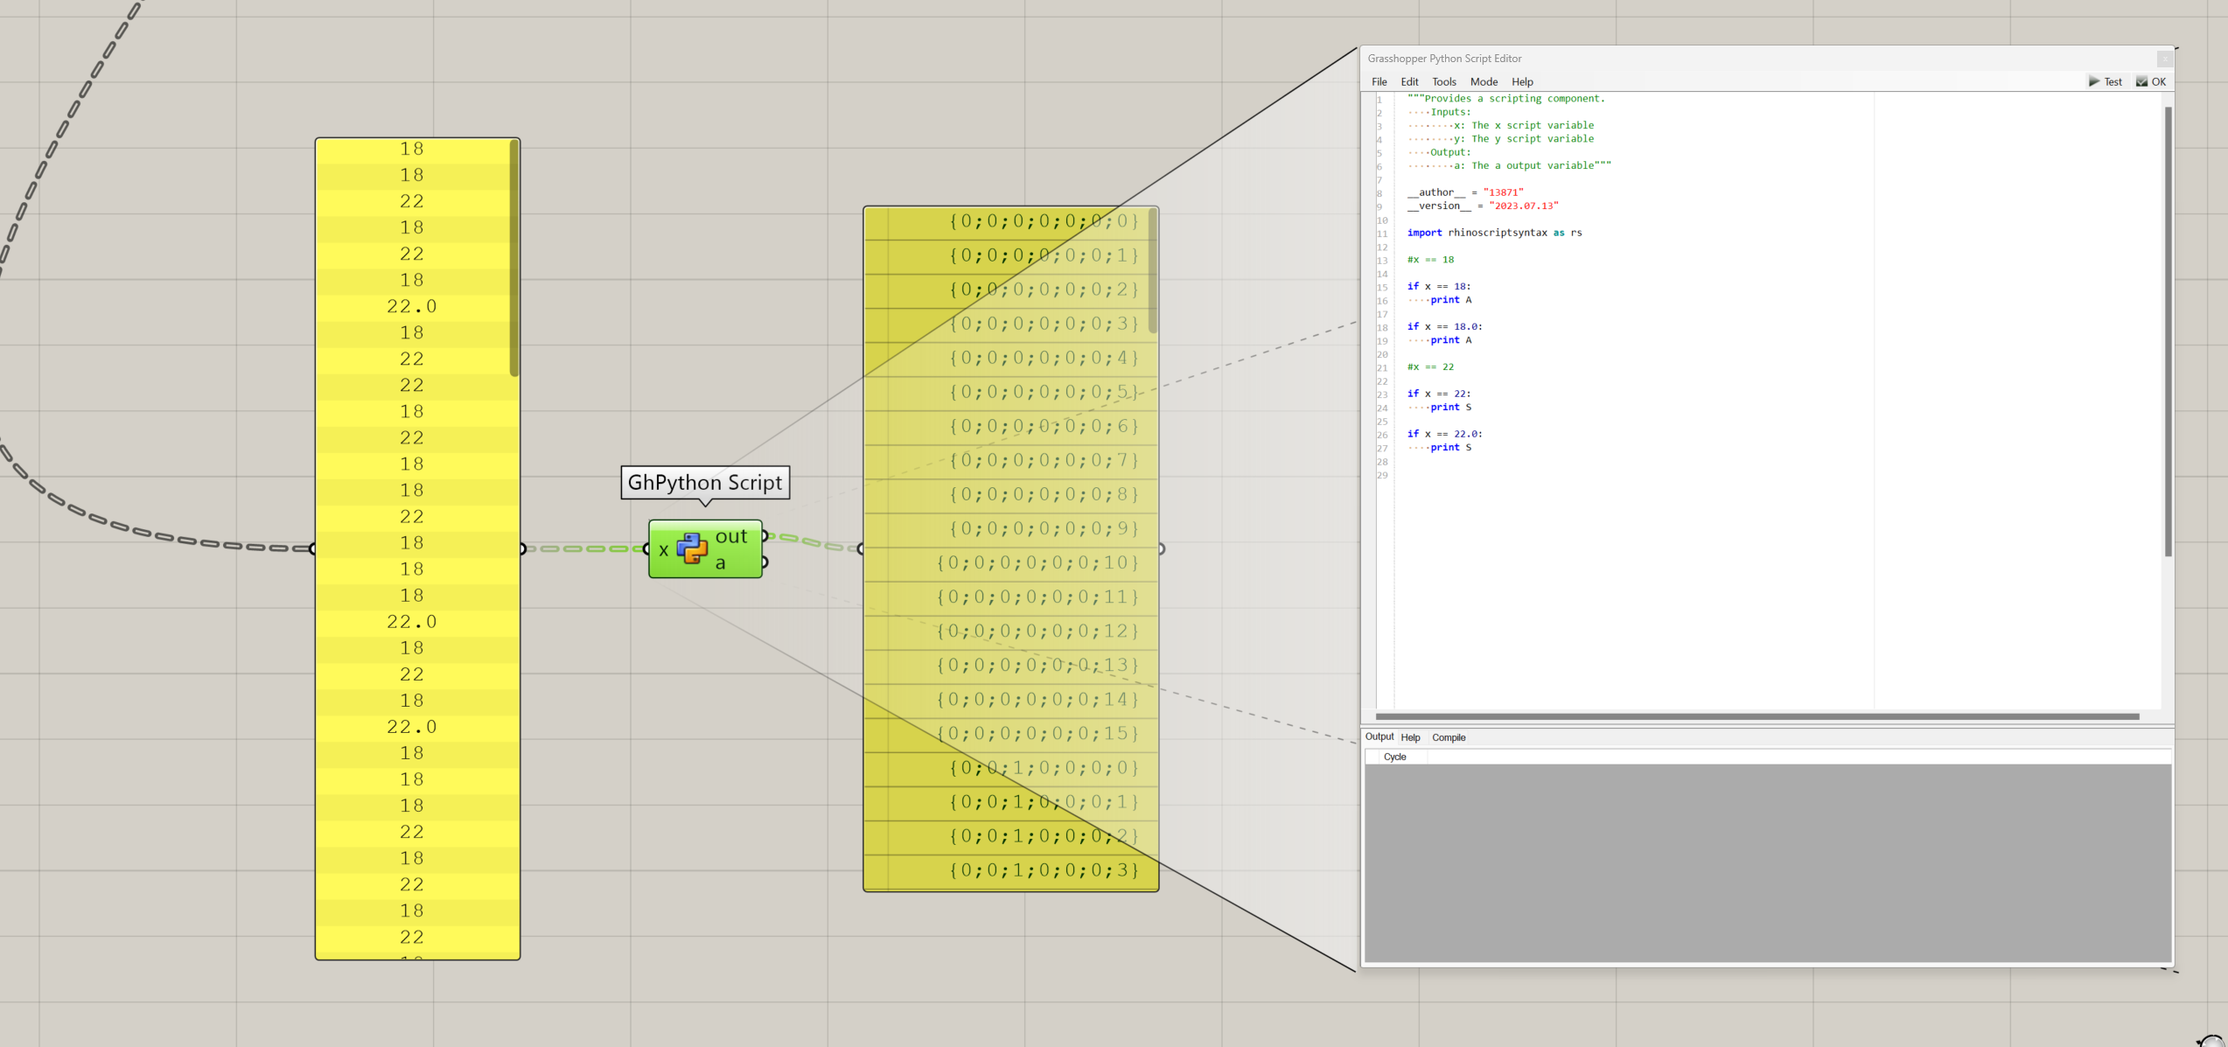Switch to the Help tab in bottom pane
The image size is (2228, 1047).
1410,737
